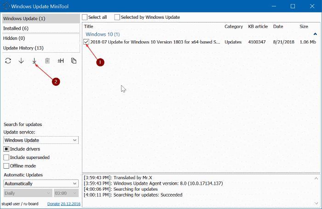Click KB article number 4100347
The image size is (322, 209).
click(x=257, y=42)
